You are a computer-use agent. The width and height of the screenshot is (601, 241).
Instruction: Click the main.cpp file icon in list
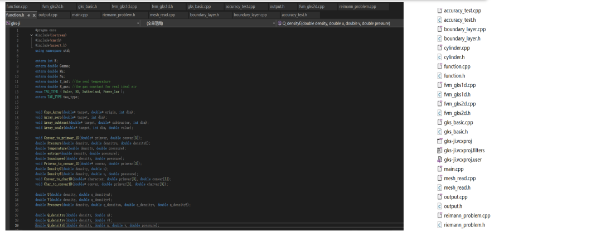click(x=439, y=169)
